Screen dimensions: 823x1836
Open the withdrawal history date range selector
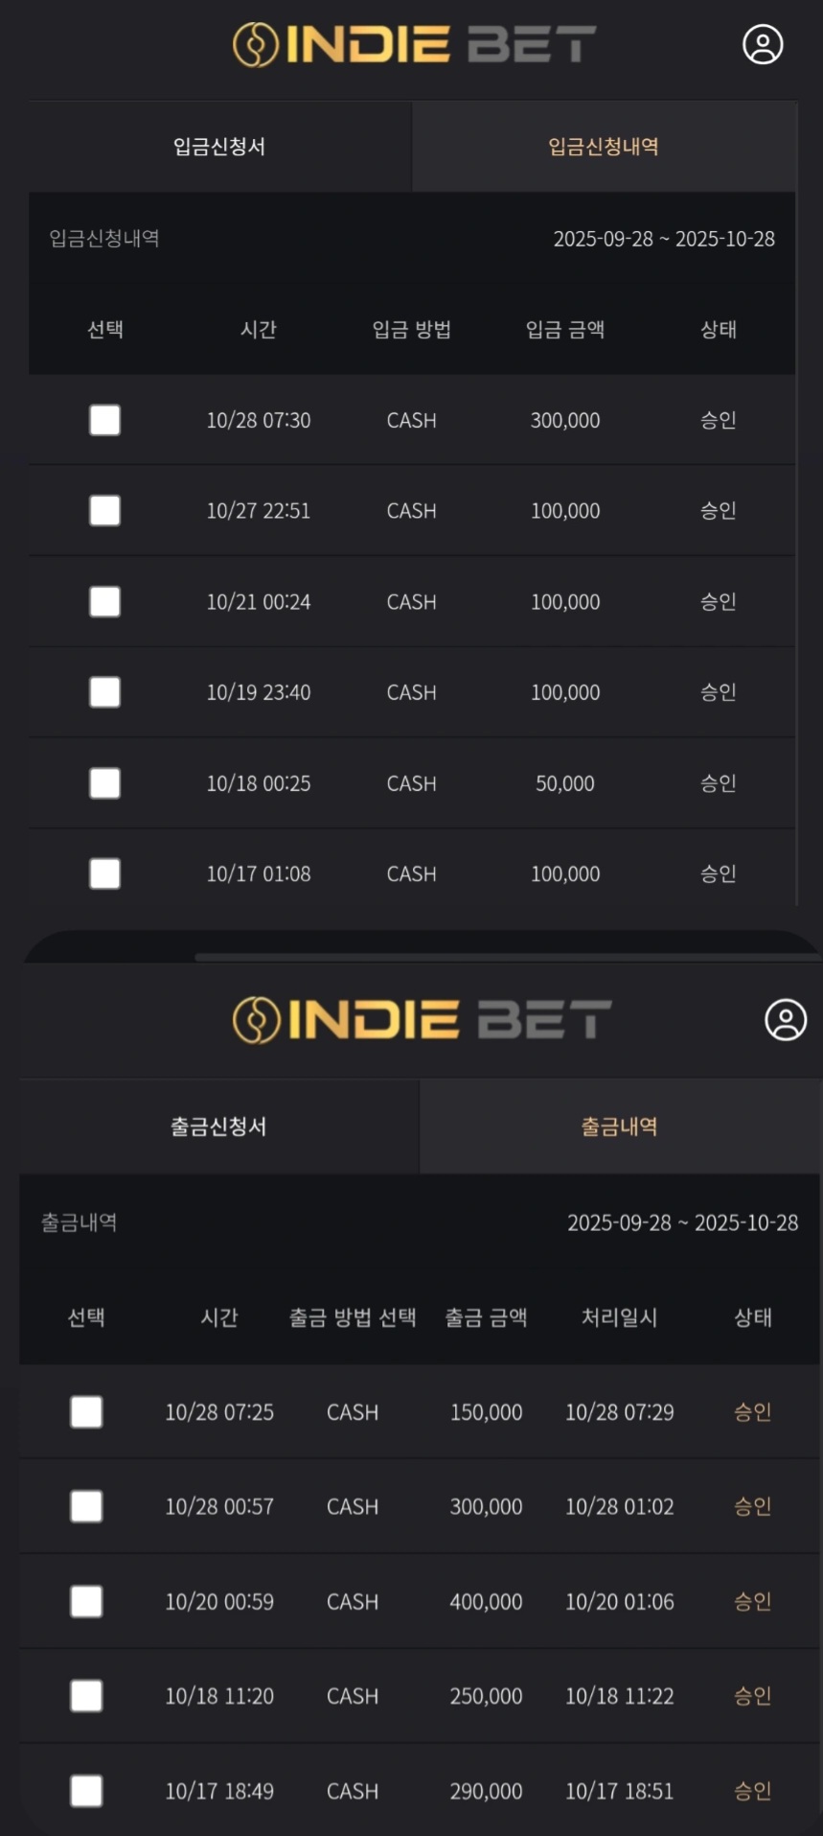point(682,1222)
